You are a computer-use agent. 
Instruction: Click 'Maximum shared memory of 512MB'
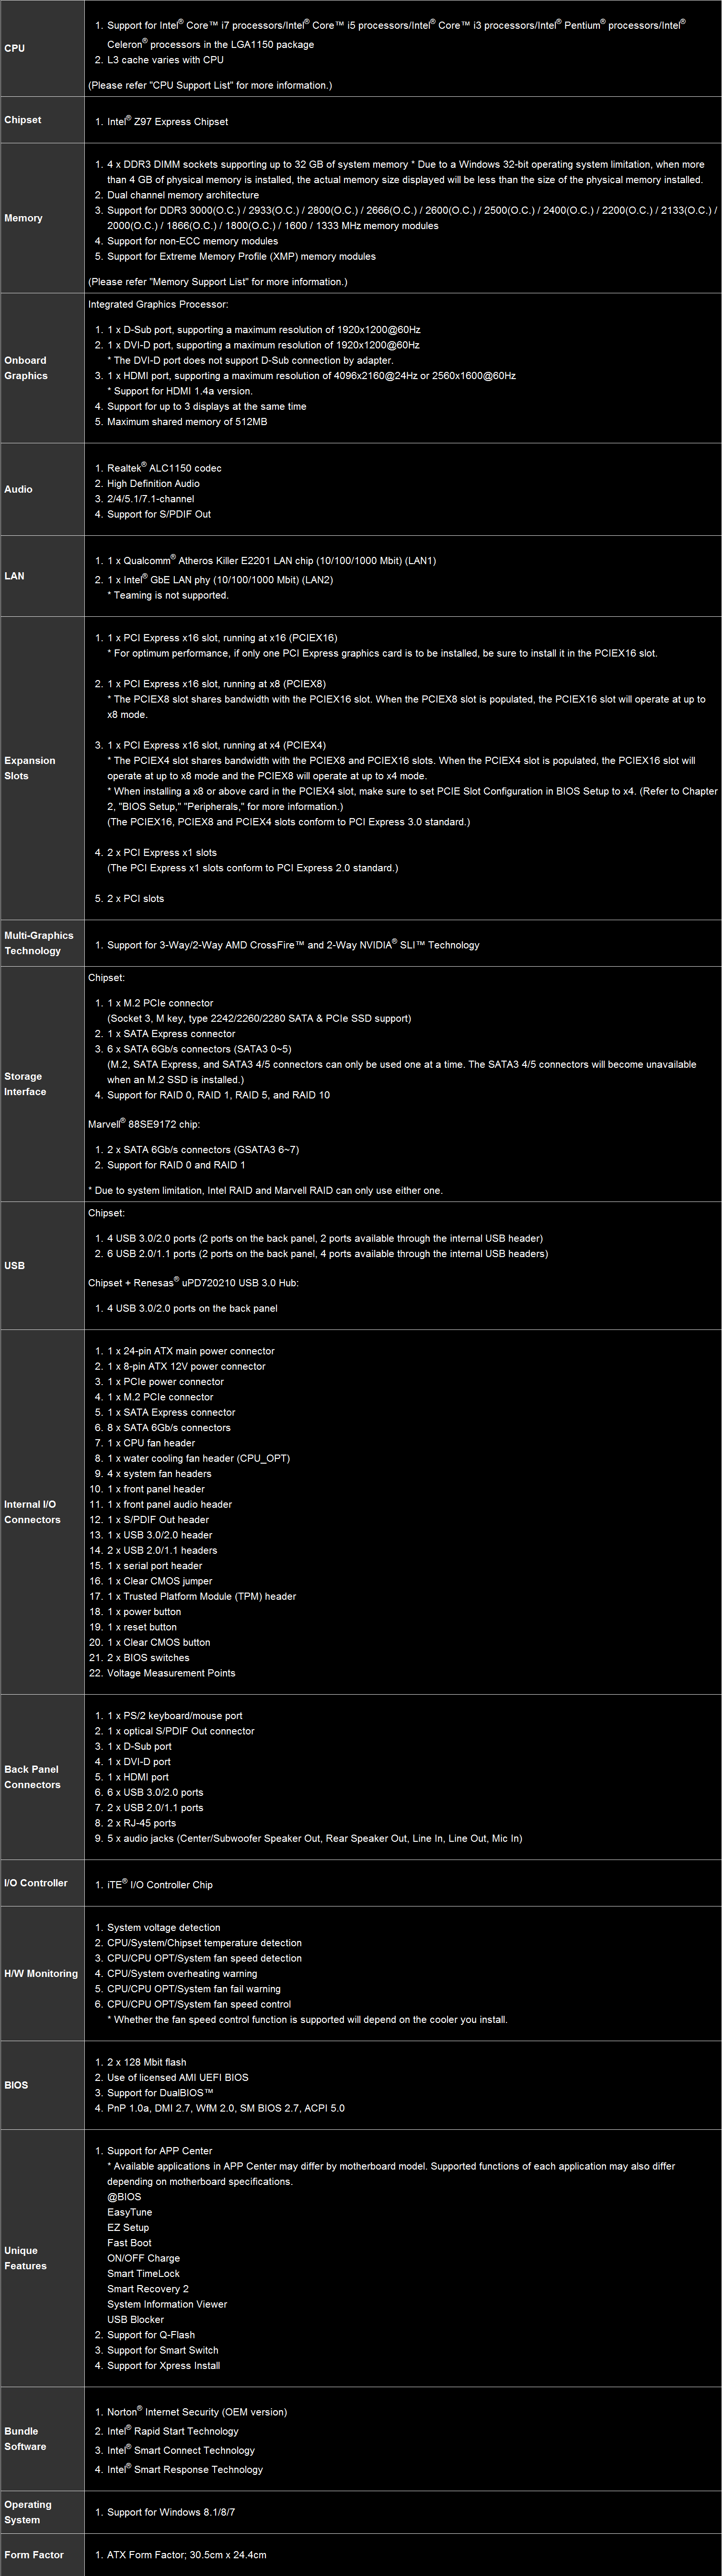(187, 422)
